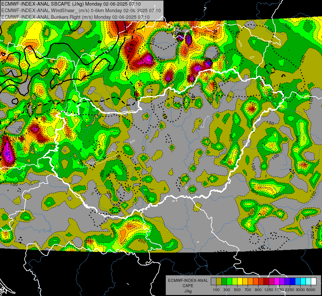The image size is (322, 296).
Task: Click the ECMWF-INDEX-ANAL legend title
Action: tap(188, 281)
